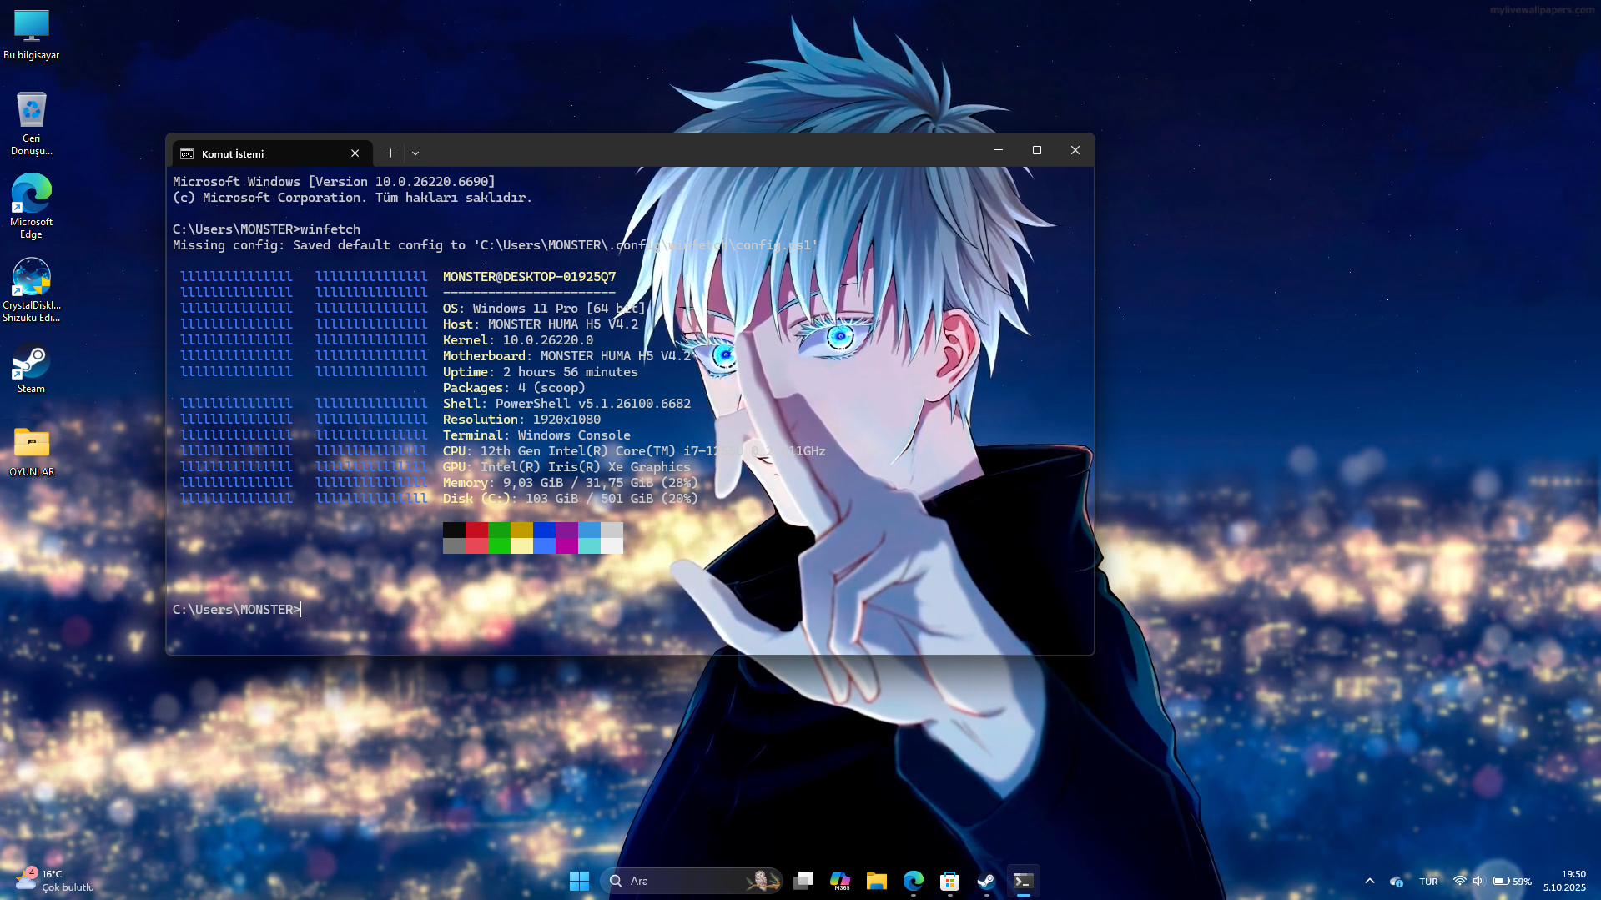This screenshot has height=900, width=1601.
Task: Open Bu bilgisayar desktop icon
Action: [31, 34]
